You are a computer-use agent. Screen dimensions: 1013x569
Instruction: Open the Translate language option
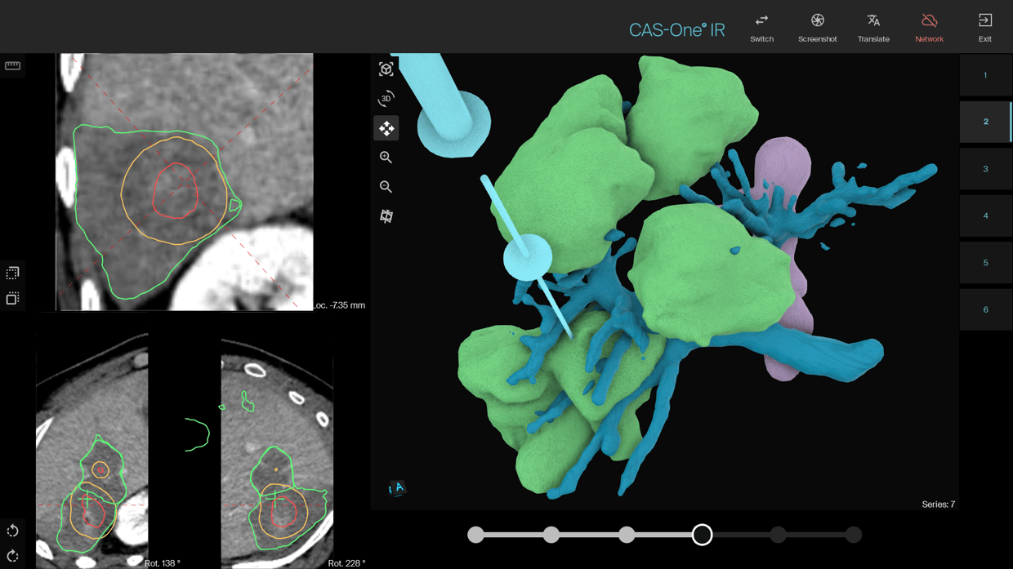[873, 27]
